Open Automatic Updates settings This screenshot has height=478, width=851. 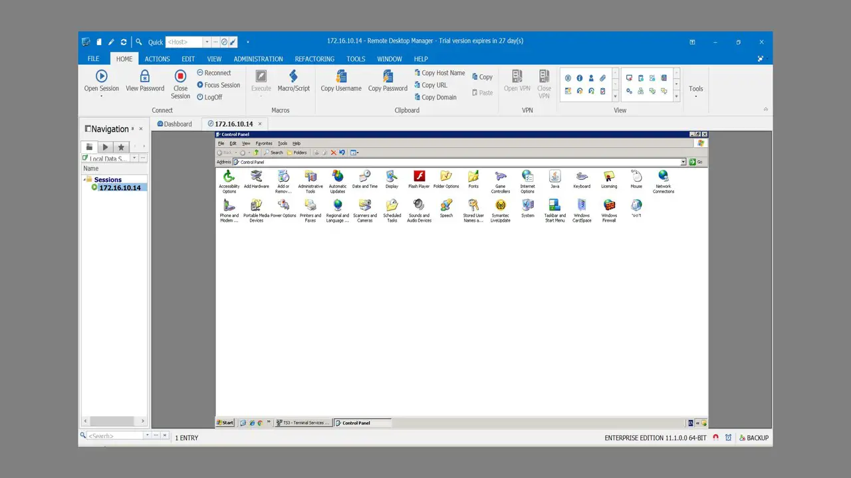tap(338, 181)
